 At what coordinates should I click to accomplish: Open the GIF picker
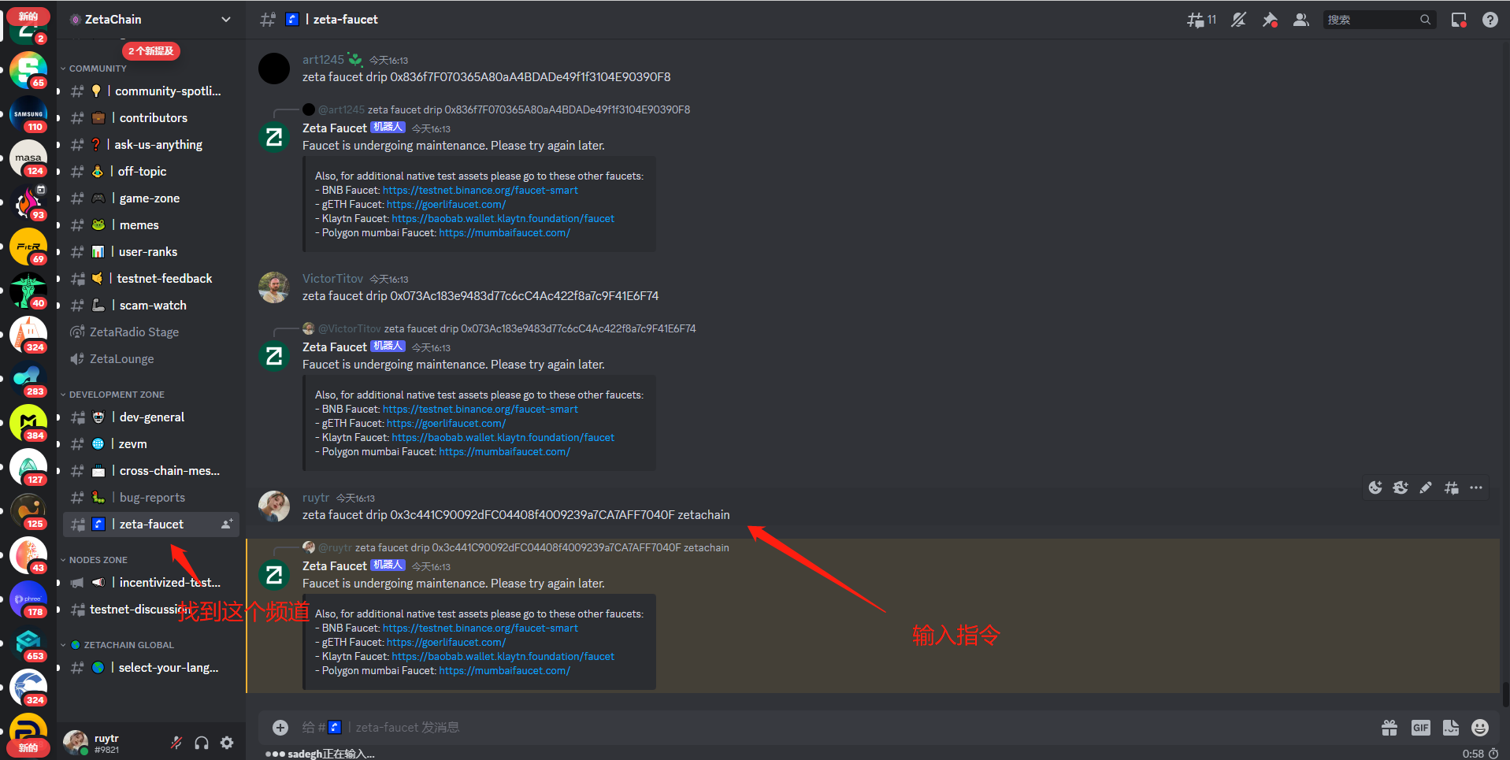[x=1421, y=728]
